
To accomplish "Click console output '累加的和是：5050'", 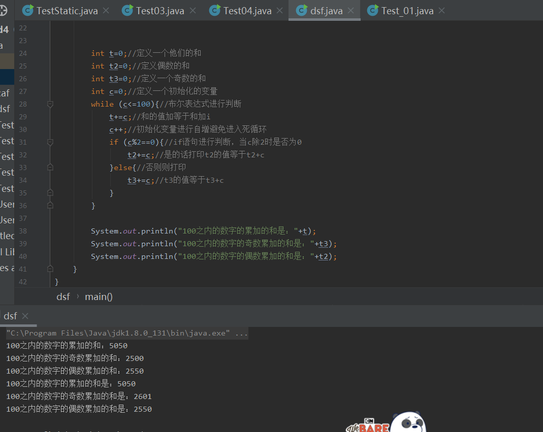I will 71,384.
